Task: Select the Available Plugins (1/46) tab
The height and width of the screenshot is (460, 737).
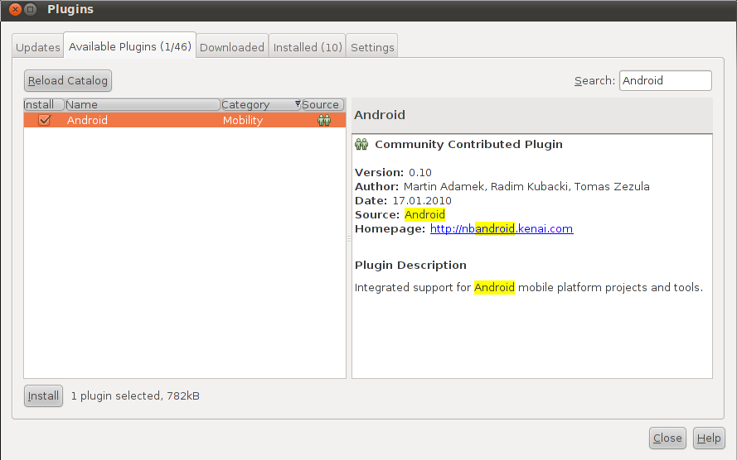Action: [129, 46]
